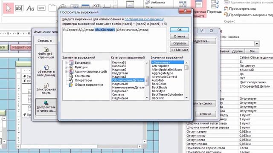Follow the построителе гиперссылок link
Image resolution: width=273 pixels, height=153 pixels.
click(x=144, y=19)
